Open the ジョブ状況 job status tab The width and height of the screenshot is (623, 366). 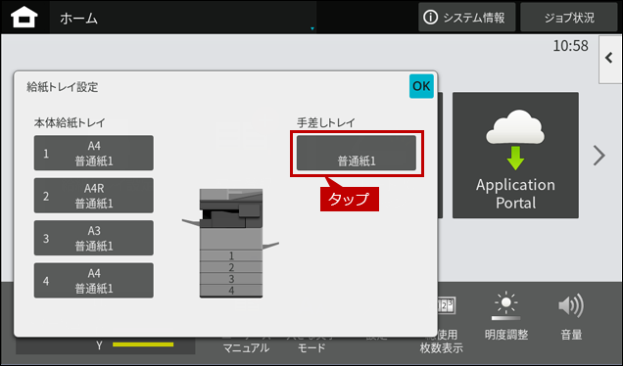click(568, 18)
